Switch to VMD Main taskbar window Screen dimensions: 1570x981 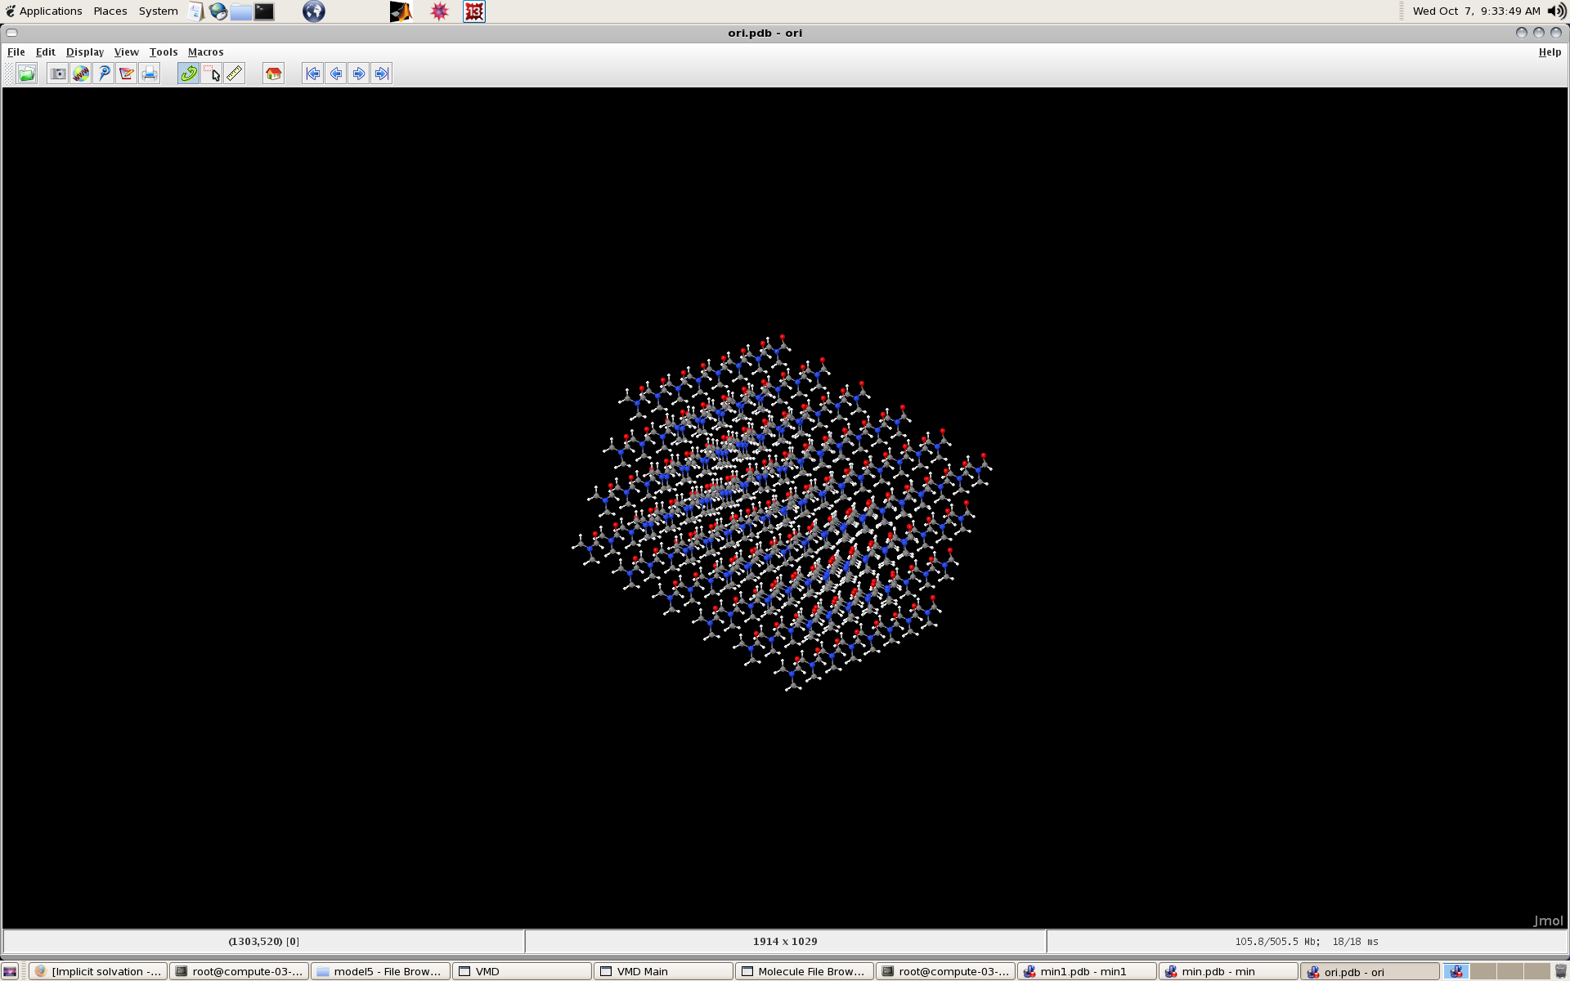[662, 971]
